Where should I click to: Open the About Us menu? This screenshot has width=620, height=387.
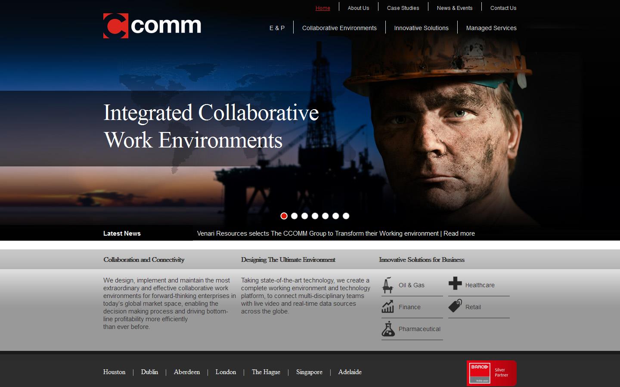[x=358, y=8]
